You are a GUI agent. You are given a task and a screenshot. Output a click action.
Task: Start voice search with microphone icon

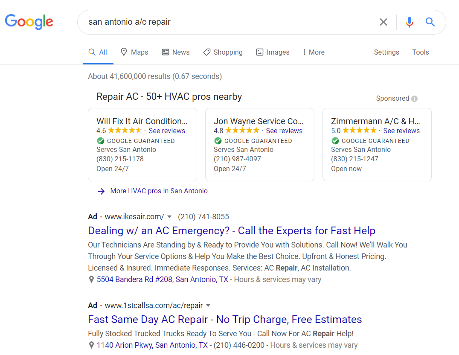point(409,22)
